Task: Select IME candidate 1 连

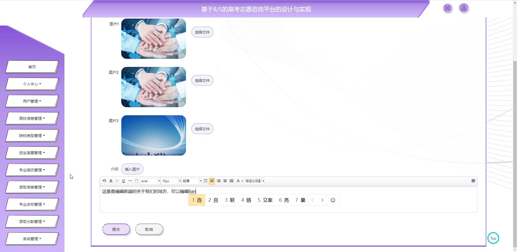Action: [x=197, y=200]
